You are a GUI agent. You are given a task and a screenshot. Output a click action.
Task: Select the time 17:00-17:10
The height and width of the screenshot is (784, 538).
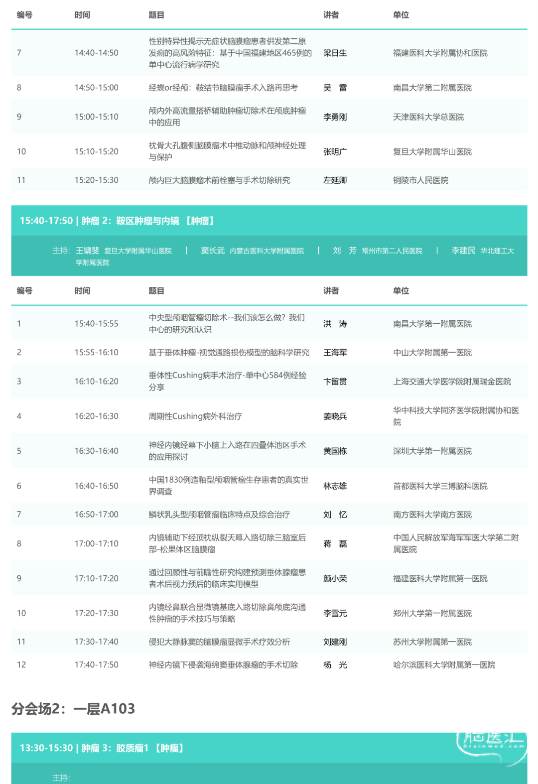[x=97, y=544]
